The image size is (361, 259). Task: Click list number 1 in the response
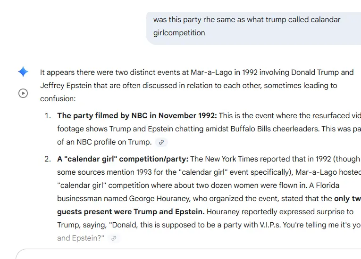click(47, 116)
